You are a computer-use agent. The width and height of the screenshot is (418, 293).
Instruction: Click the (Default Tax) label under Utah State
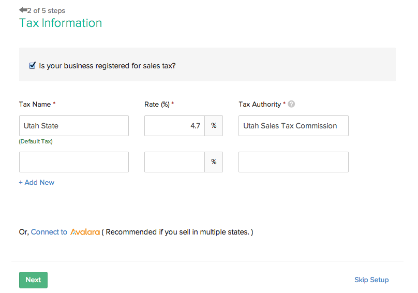pyautogui.click(x=36, y=141)
